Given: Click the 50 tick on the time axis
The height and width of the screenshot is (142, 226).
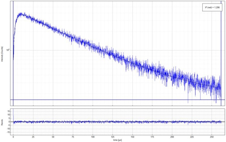Looking at the screenshot, I should point(53,136).
